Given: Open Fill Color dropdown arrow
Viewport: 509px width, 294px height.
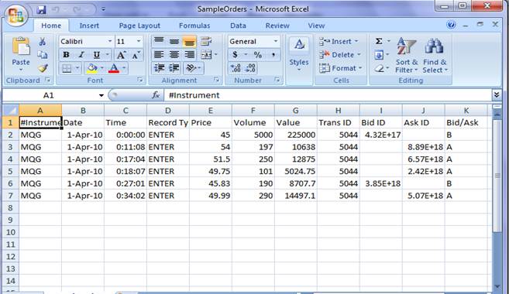Looking at the screenshot, I should coord(101,68).
